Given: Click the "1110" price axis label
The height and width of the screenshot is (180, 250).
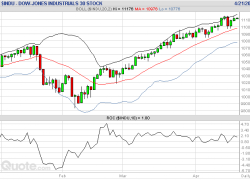Looking at the screenshot, I should 245,20.
